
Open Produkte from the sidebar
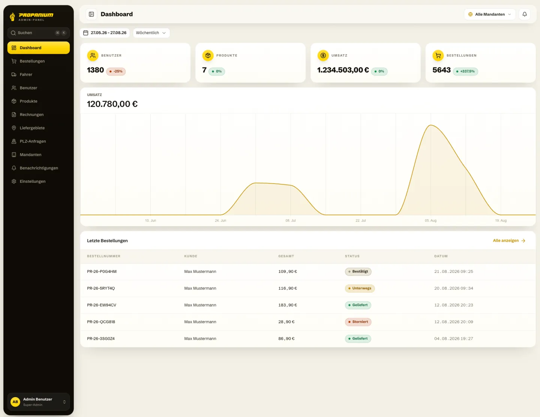pos(39,101)
